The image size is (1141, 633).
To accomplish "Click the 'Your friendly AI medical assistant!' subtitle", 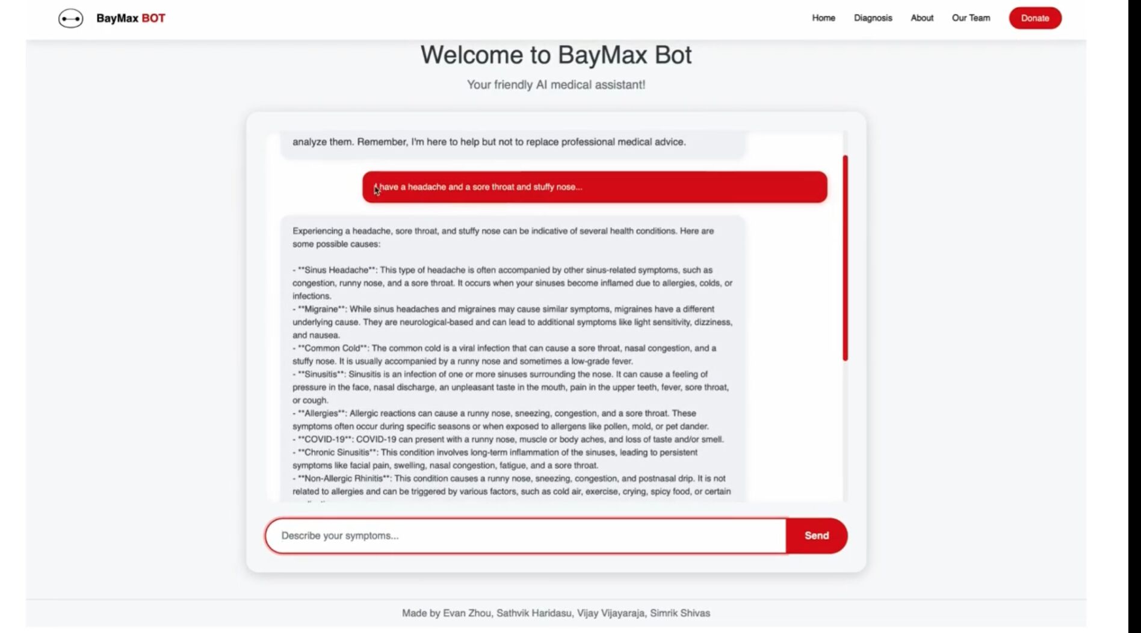I will [x=556, y=85].
